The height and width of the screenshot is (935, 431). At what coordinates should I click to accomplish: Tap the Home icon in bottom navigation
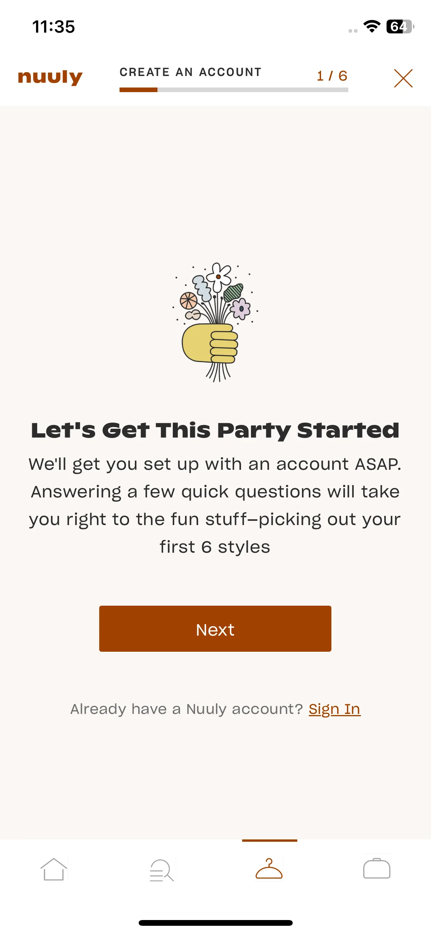click(54, 869)
